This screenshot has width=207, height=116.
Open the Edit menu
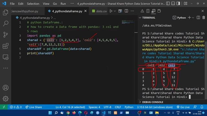(21, 4)
